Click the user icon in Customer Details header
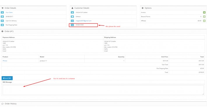 [x=72, y=8]
